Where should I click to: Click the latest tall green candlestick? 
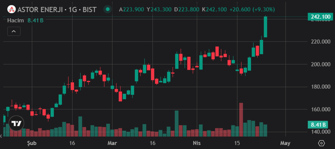point(265,27)
